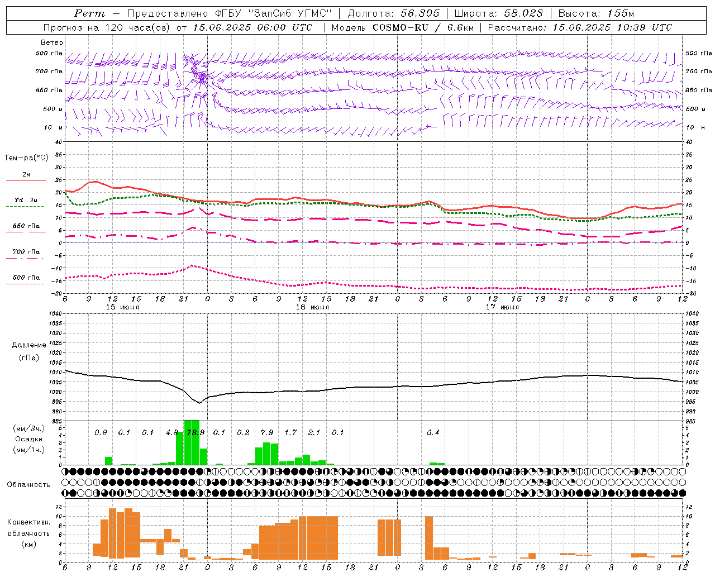
Task: Click the 4.8 precipitation total value
Action: pos(172,433)
